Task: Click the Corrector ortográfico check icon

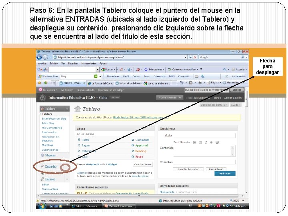Action: coord(170,70)
